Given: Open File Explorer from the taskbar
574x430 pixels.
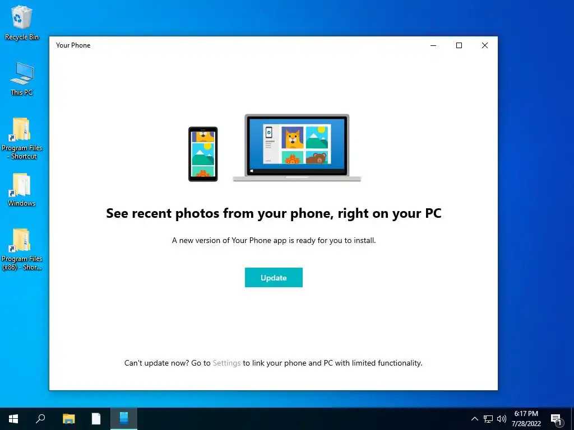Looking at the screenshot, I should [x=68, y=419].
